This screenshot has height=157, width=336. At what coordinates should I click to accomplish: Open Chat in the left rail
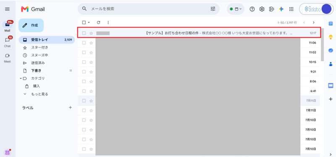(x=7, y=42)
